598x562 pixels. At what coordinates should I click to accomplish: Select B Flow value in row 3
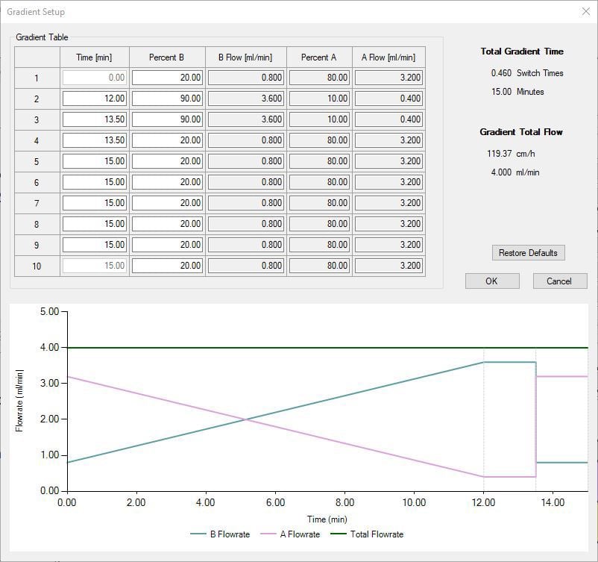(x=246, y=119)
